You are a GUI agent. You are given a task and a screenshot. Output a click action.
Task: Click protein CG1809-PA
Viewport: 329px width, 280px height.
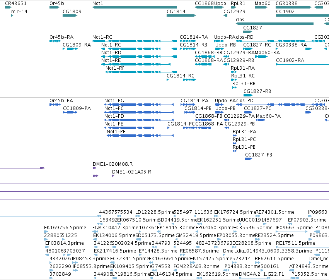(70, 112)
